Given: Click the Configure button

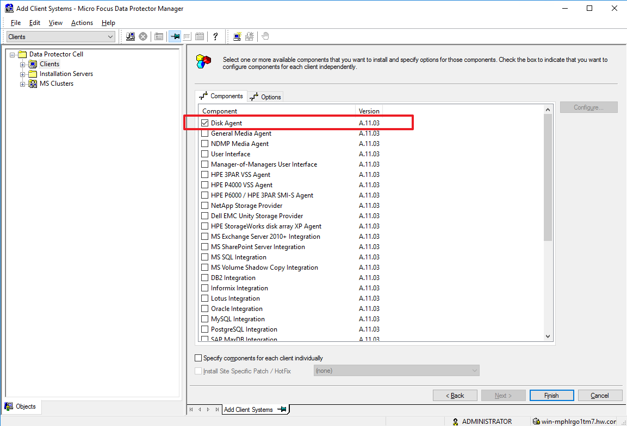Looking at the screenshot, I should pos(588,107).
